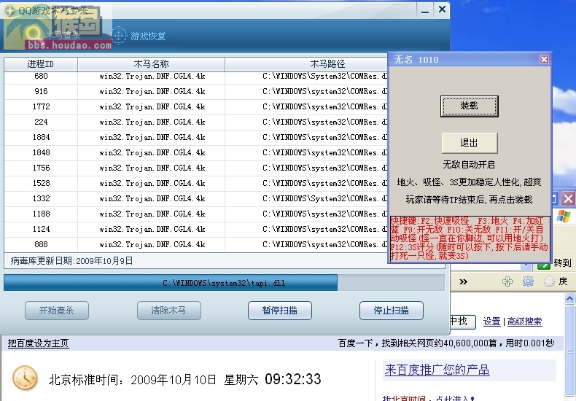
Task: Select process ID 680 in the list
Action: tap(195, 76)
